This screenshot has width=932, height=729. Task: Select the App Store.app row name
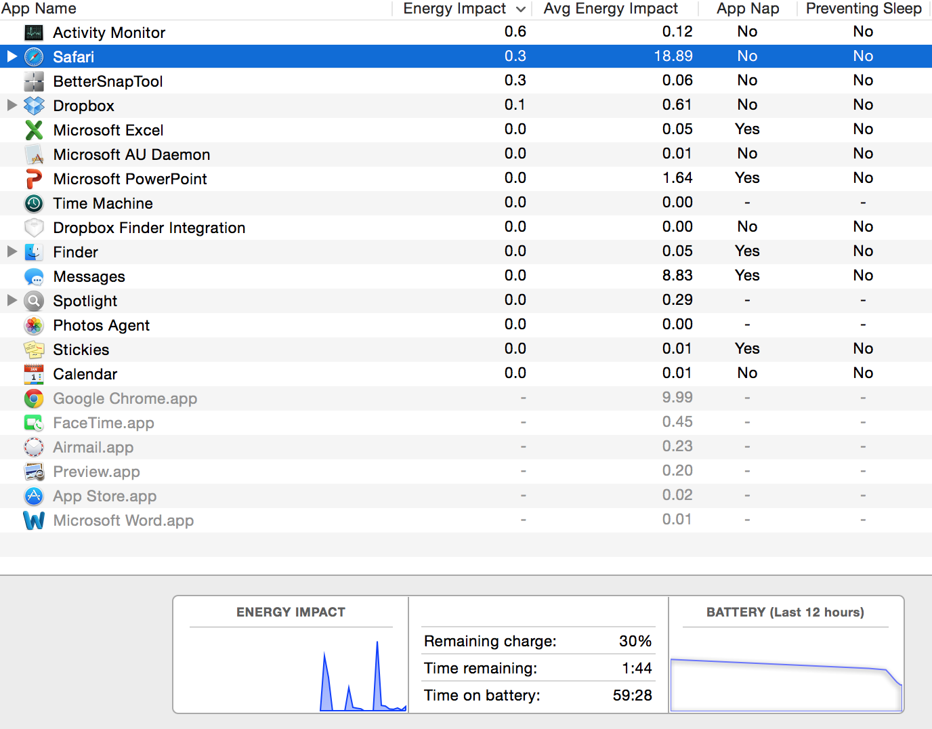pos(105,496)
